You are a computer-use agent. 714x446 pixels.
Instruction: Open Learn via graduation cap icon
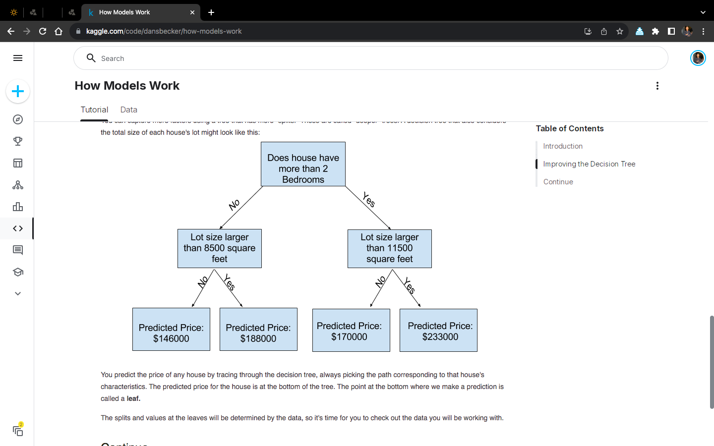[18, 272]
